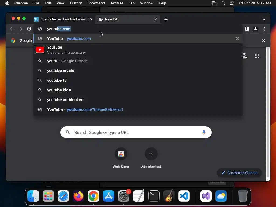Open the Profiles menu
This screenshot has width=276, height=207.
(117, 3)
